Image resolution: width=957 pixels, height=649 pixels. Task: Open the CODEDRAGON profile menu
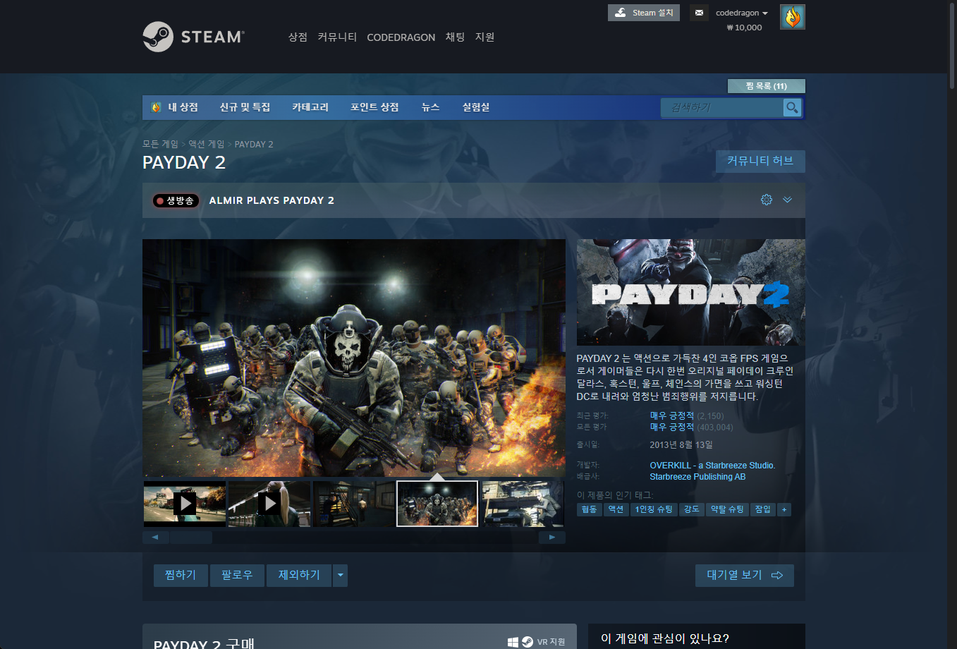tap(401, 37)
